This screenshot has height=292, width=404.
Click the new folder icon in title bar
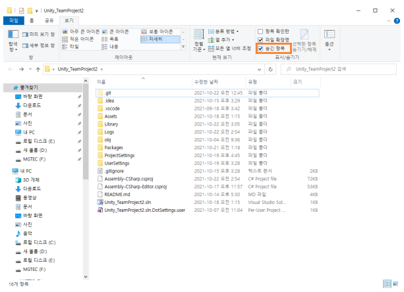pos(30,11)
